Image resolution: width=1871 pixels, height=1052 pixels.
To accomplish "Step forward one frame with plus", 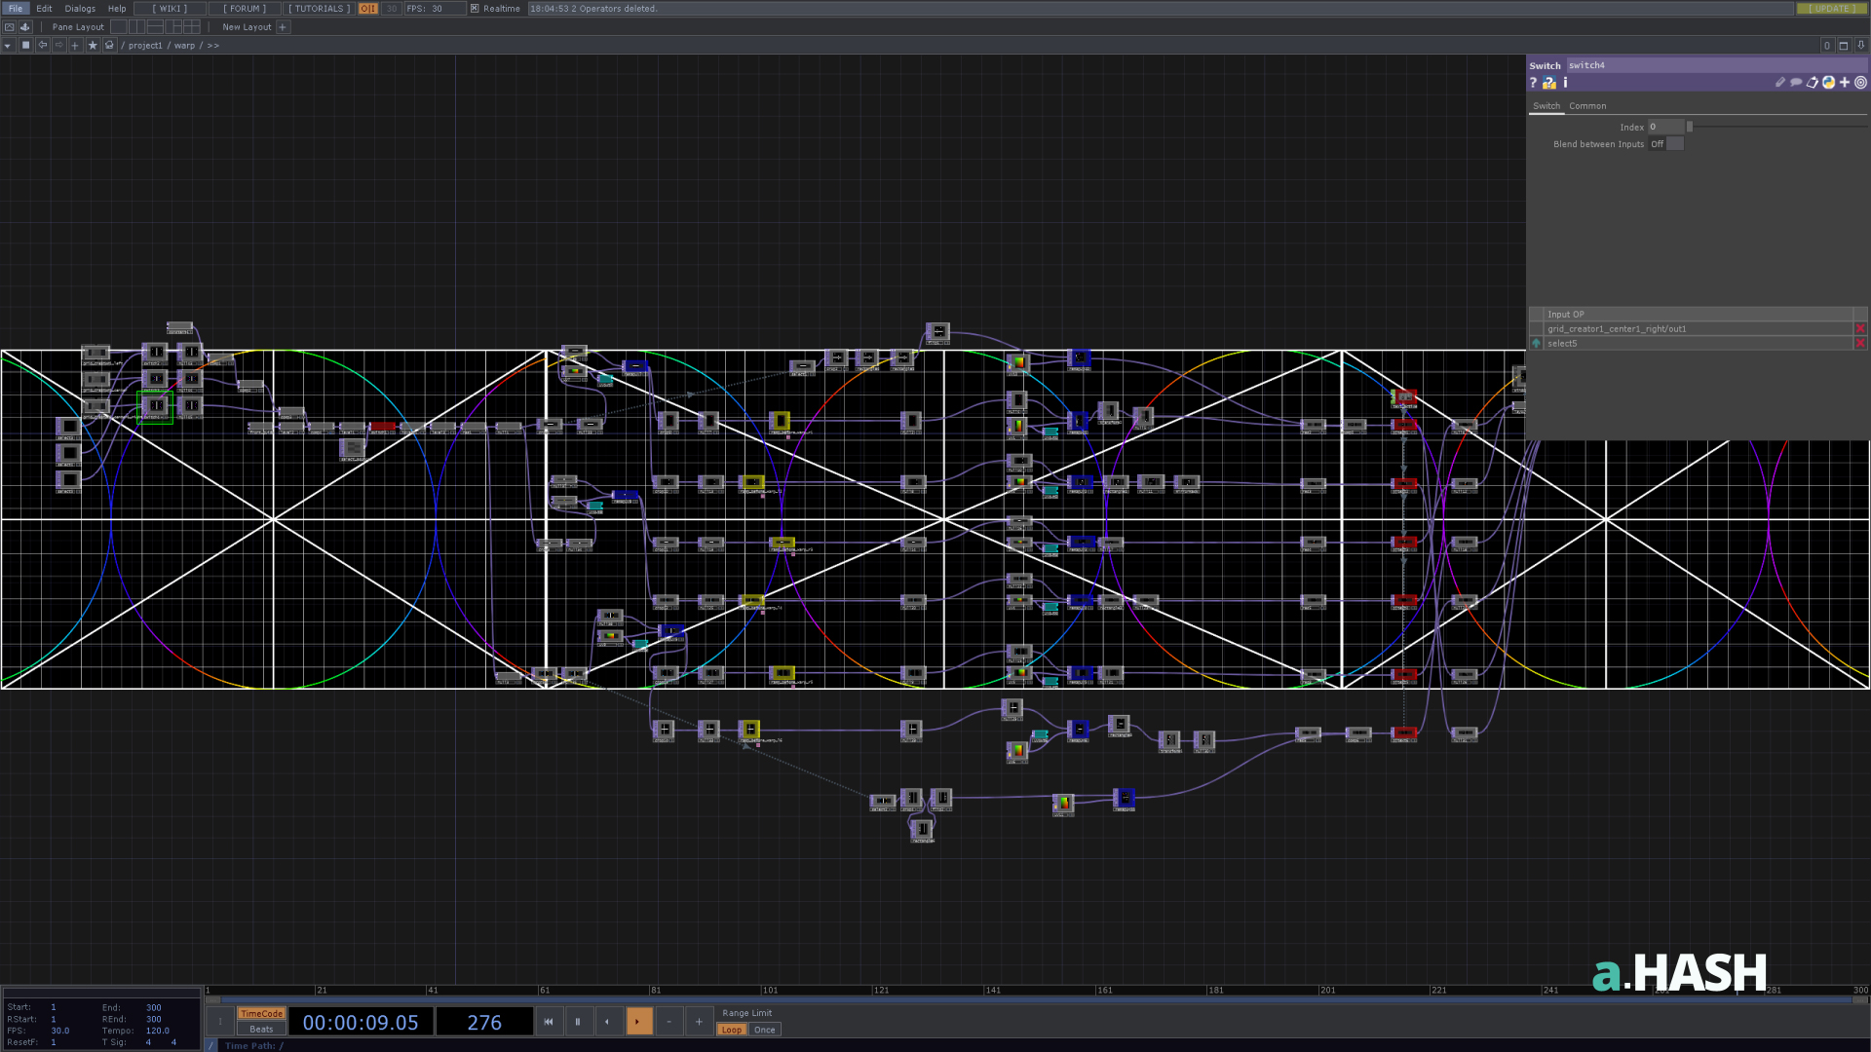I will [x=699, y=1022].
